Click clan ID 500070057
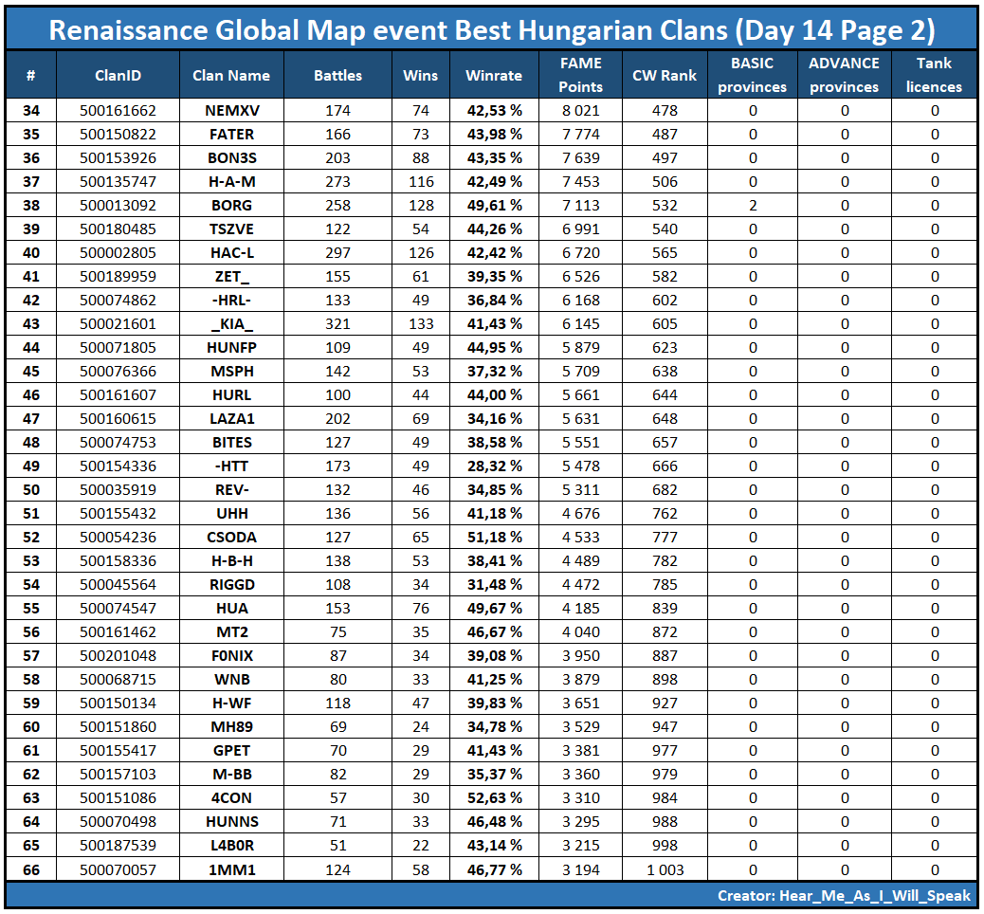 (118, 870)
